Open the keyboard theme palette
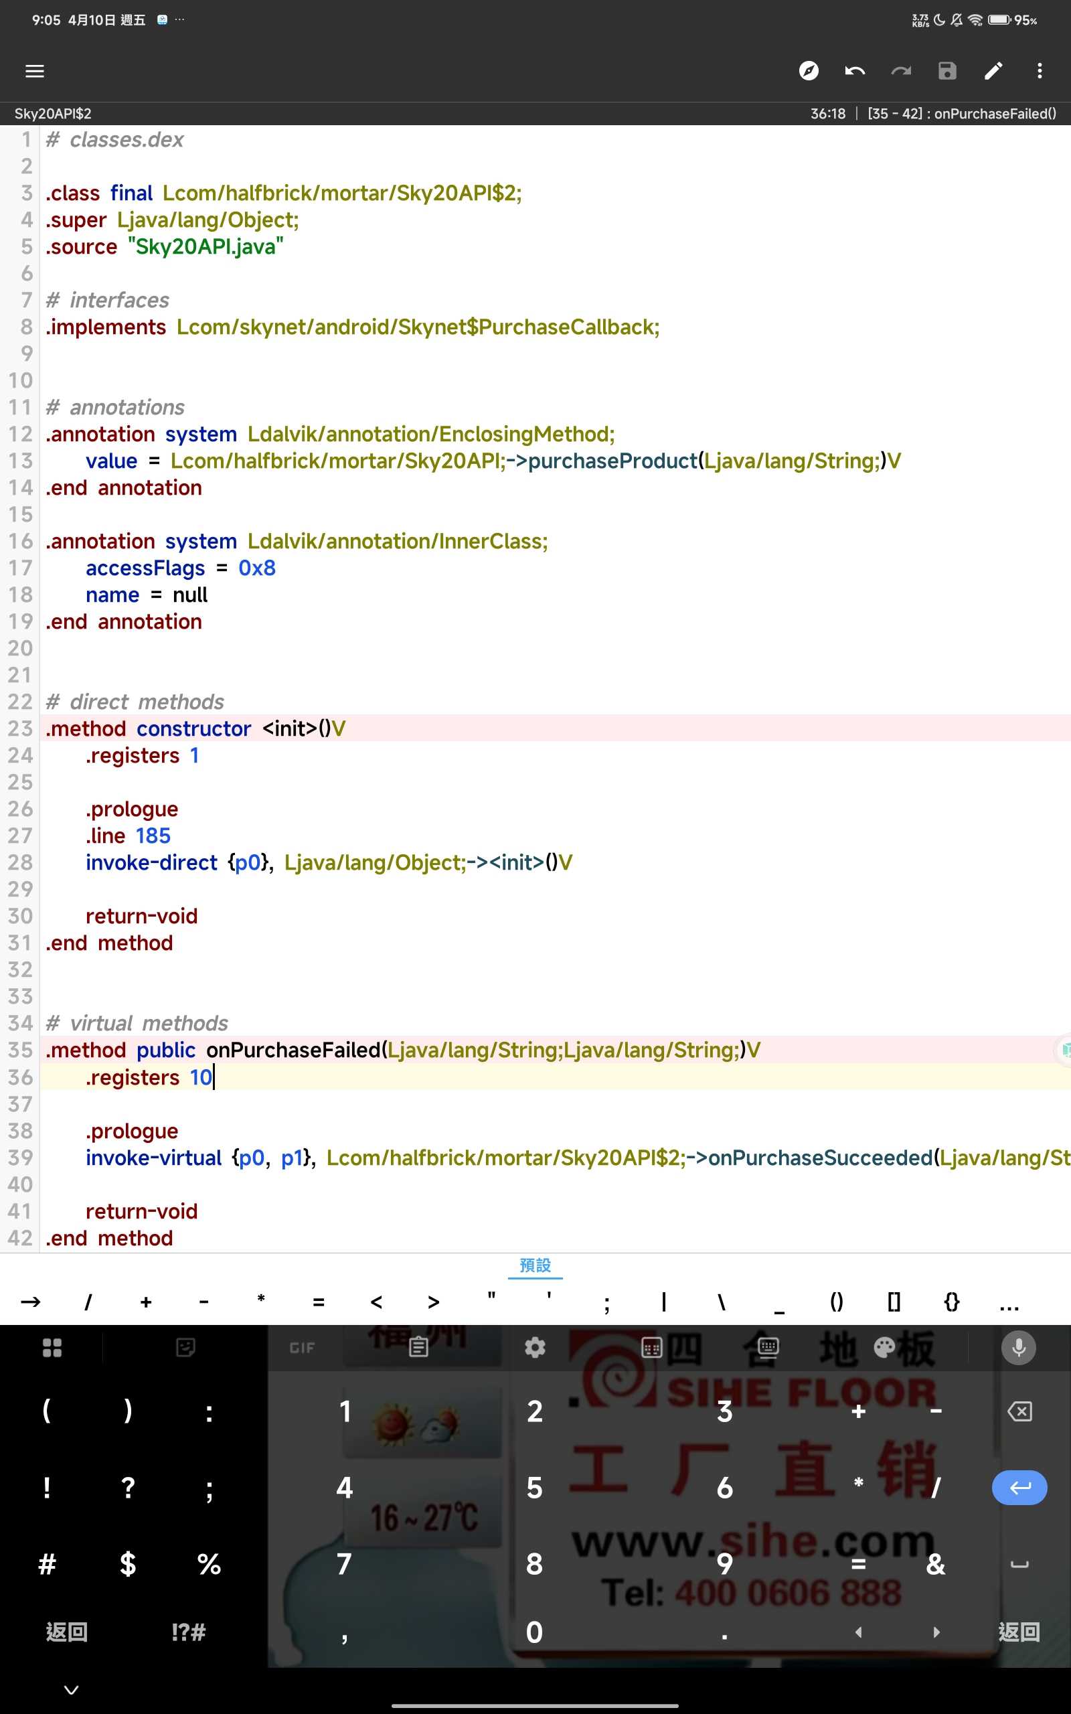Image resolution: width=1071 pixels, height=1714 pixels. click(x=885, y=1347)
